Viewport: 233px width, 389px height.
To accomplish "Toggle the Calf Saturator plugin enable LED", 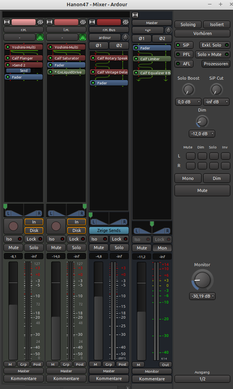I will click(x=50, y=58).
